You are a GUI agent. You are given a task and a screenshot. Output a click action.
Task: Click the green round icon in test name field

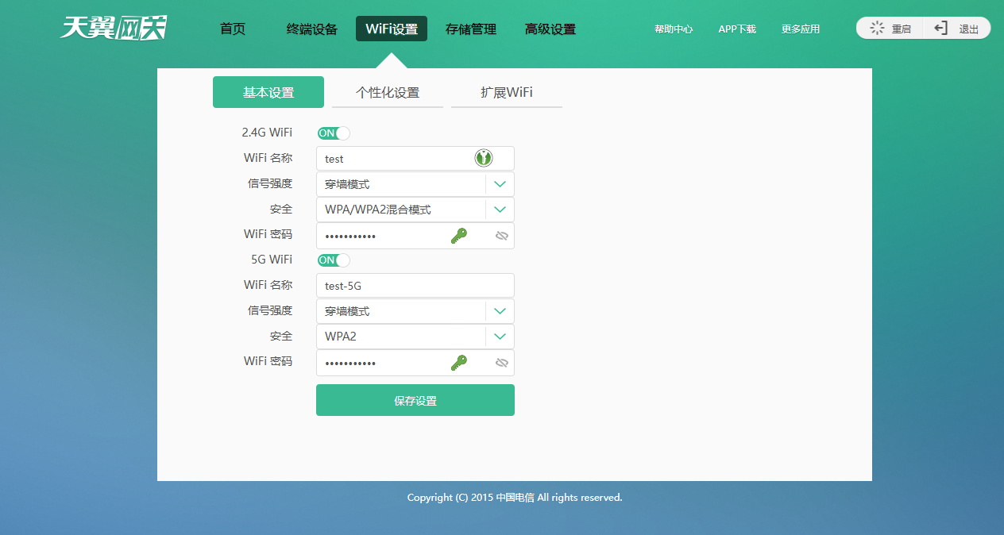[x=484, y=158]
